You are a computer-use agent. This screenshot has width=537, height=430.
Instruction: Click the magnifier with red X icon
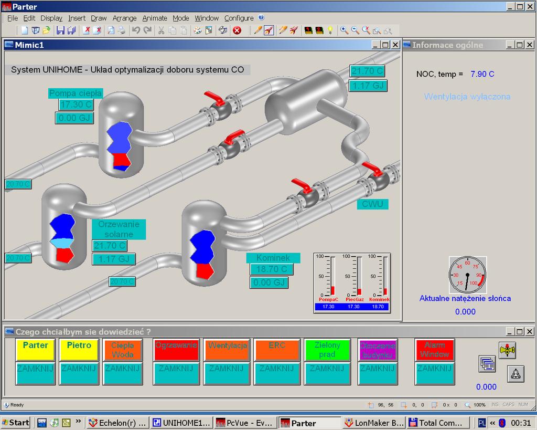[x=366, y=30]
